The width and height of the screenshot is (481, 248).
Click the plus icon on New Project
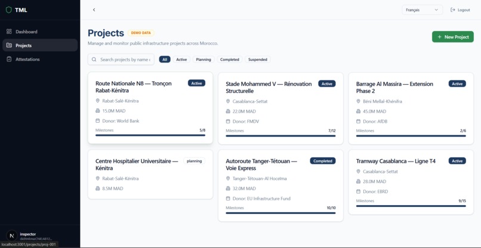(440, 37)
